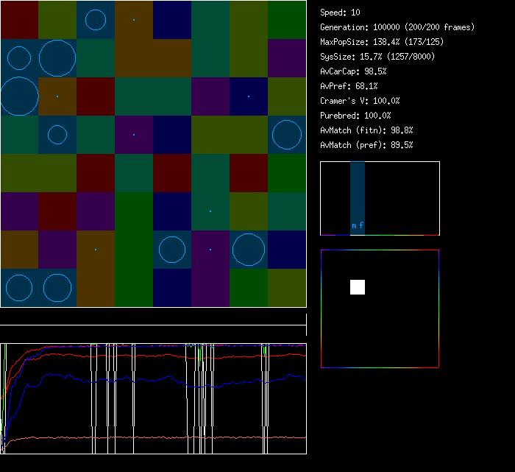Click the Speed: 10 setting
515x472 pixels.
point(341,13)
